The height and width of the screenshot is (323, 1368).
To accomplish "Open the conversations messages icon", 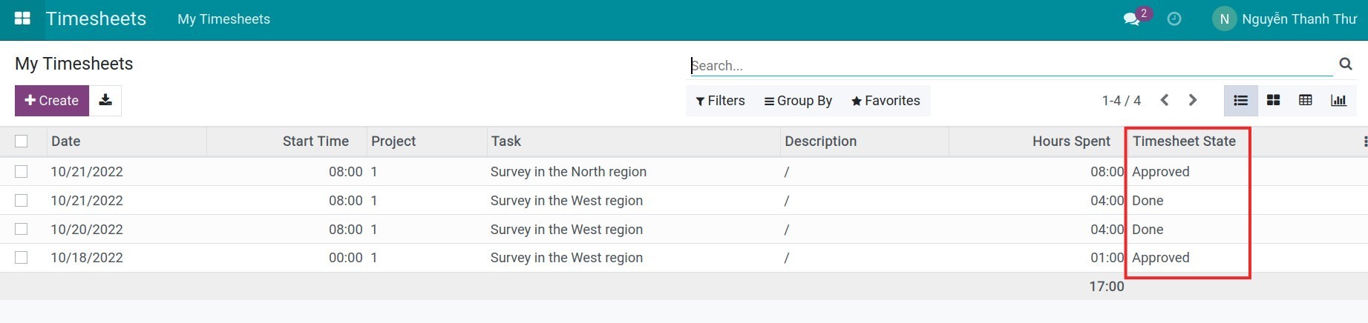I will coord(1132,19).
